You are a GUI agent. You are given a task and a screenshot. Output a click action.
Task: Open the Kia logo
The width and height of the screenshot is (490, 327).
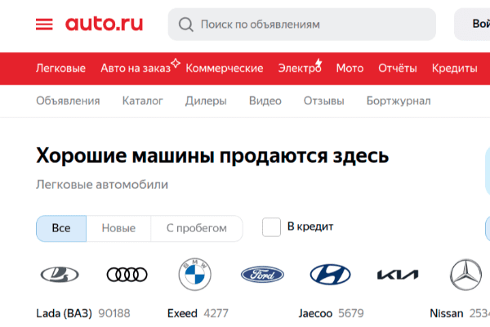tap(398, 275)
